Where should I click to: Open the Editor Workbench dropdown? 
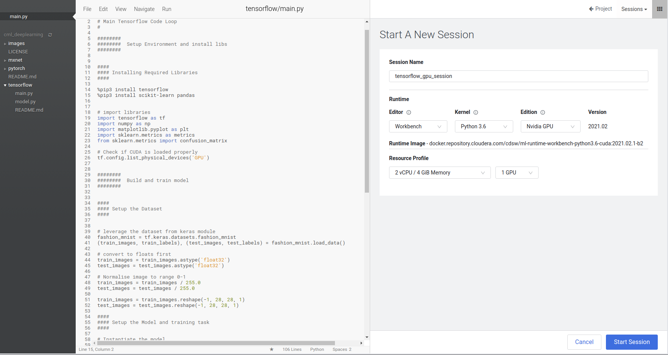click(418, 126)
